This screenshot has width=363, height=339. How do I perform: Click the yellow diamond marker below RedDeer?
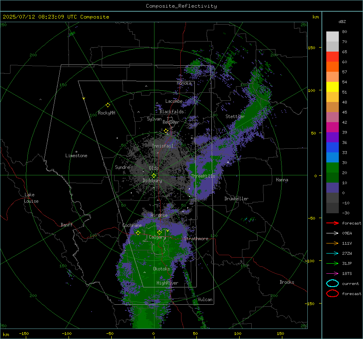tap(166, 131)
